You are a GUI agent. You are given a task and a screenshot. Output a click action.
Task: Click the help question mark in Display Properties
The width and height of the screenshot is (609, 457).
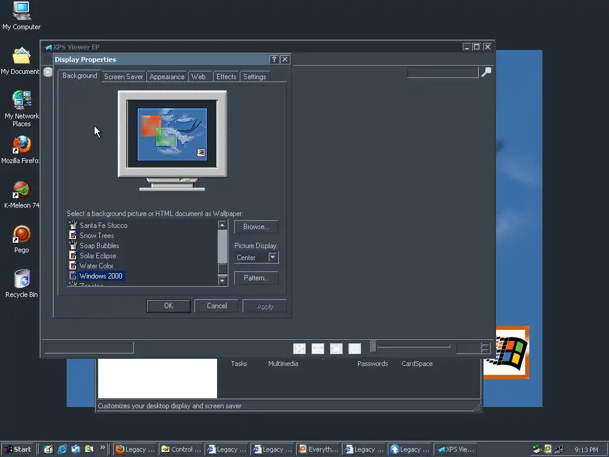coord(274,59)
